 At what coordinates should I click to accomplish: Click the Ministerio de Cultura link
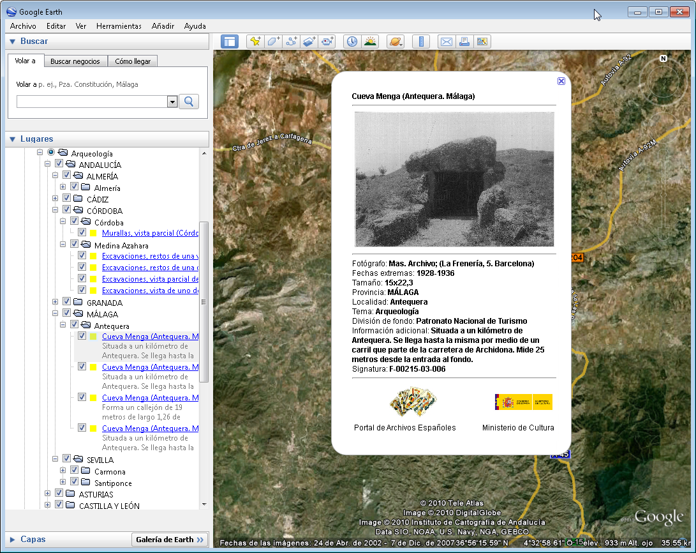[x=518, y=428]
